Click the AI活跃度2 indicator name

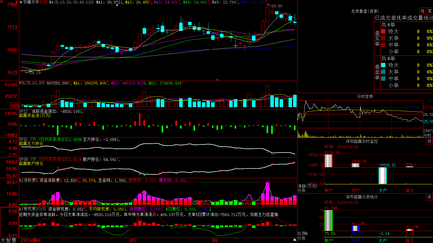[28, 180]
